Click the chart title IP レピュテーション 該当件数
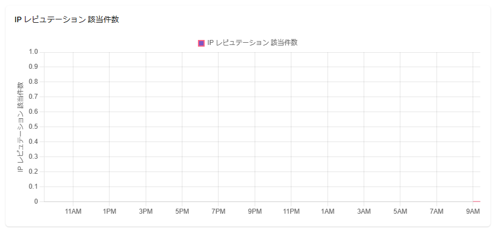 point(67,19)
